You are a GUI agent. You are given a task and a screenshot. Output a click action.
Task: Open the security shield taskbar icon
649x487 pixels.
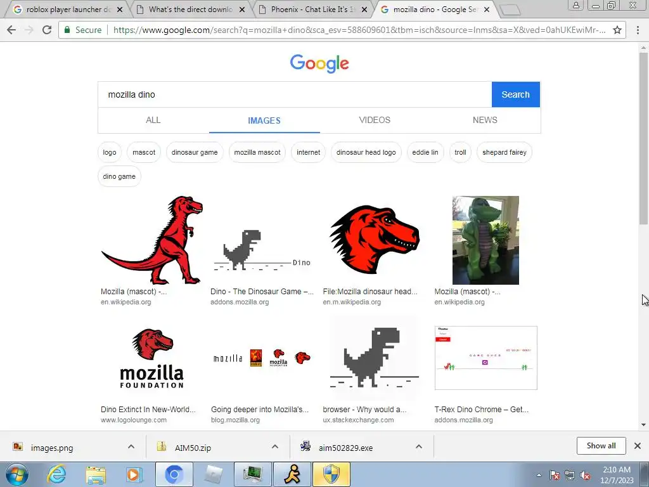pyautogui.click(x=331, y=474)
